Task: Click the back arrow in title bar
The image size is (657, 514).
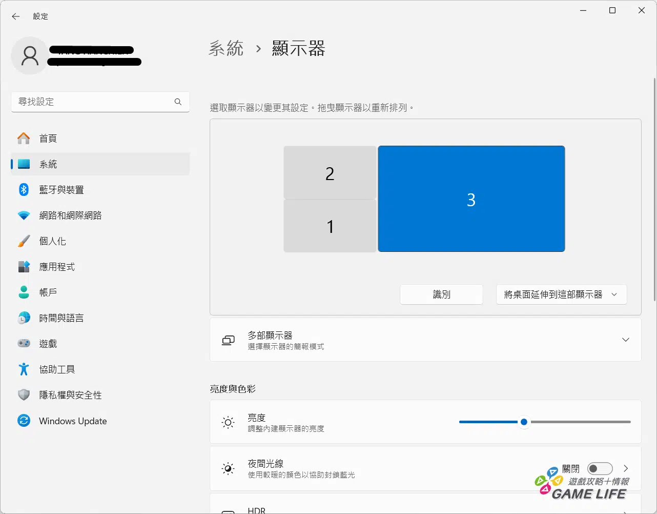Action: pyautogui.click(x=16, y=16)
